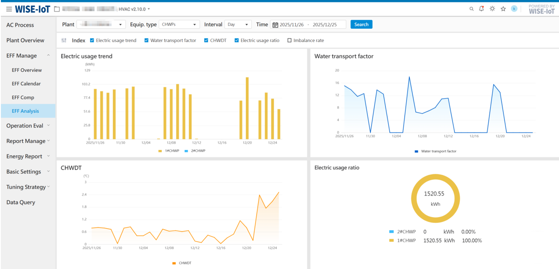The image size is (559, 269).
Task: Open Plant Overview in sidebar
Action: tap(25, 40)
